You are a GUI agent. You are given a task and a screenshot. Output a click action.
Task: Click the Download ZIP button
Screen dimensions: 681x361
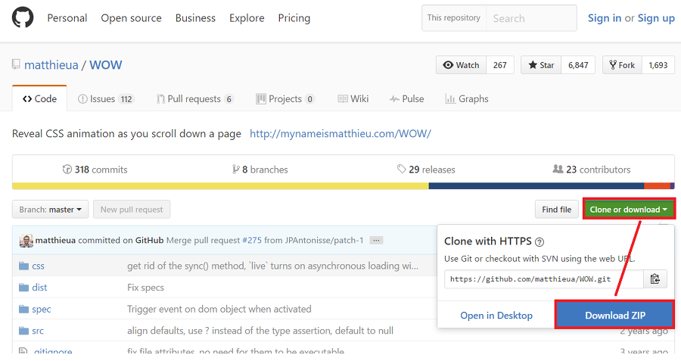(x=615, y=316)
